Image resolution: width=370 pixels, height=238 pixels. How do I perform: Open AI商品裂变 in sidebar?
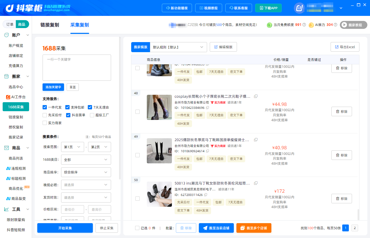coord(16,199)
